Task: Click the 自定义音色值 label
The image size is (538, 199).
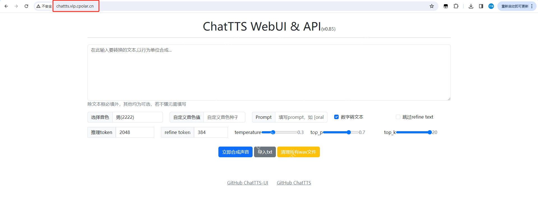Action: click(187, 117)
